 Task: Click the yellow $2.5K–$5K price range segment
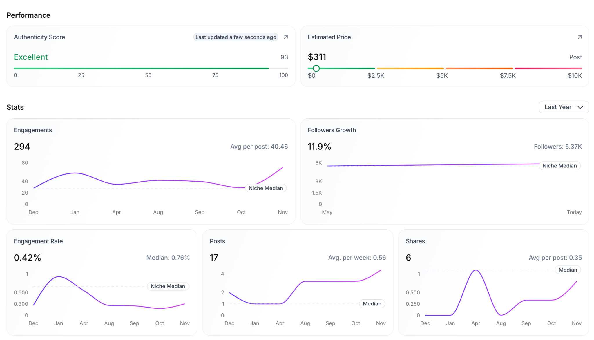click(410, 68)
